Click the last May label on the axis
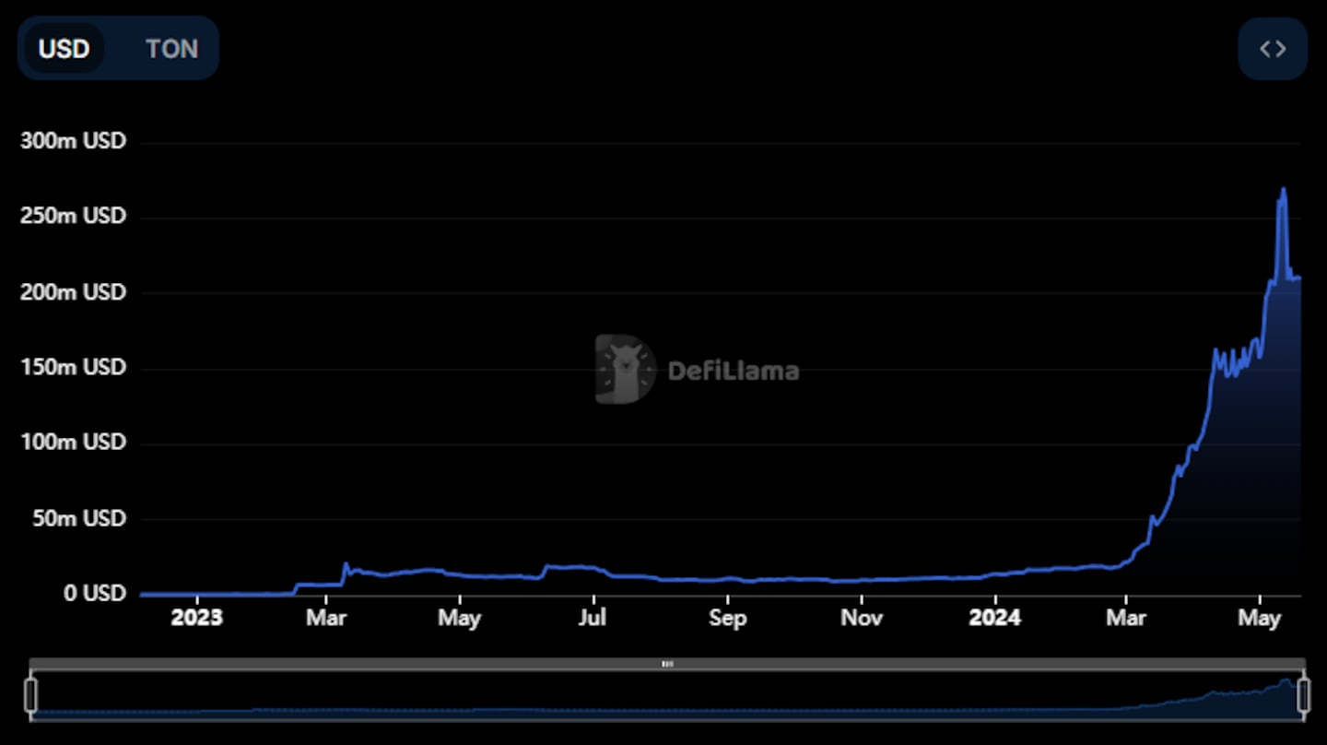Image resolution: width=1327 pixels, height=745 pixels. pos(1259,618)
